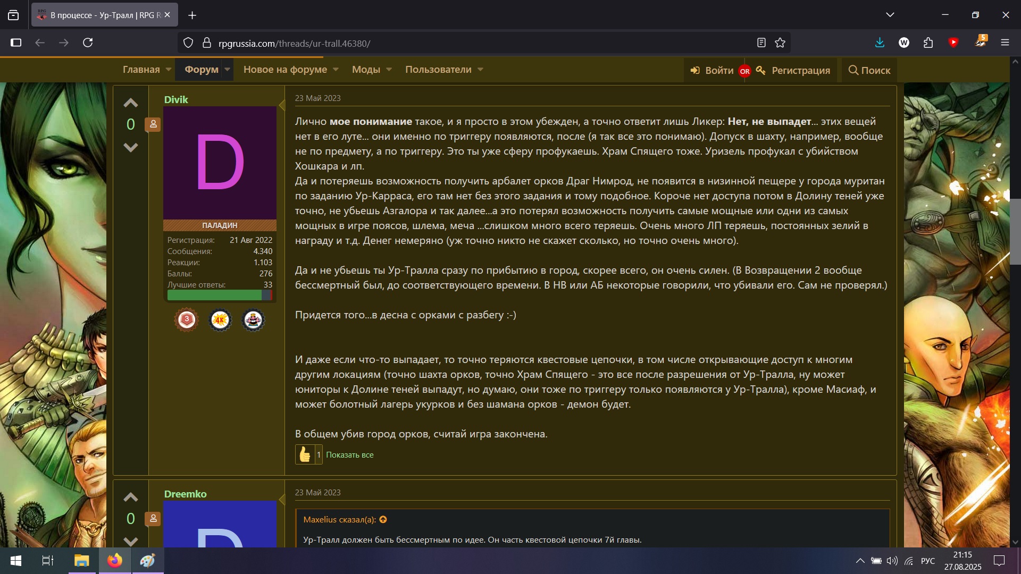Upvote Dreemko's post arrow

pyautogui.click(x=131, y=497)
